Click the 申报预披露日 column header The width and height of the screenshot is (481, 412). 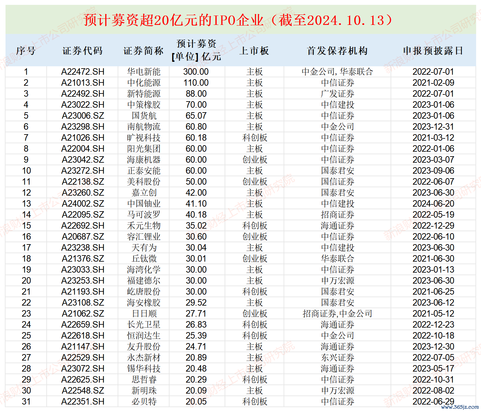click(x=433, y=51)
